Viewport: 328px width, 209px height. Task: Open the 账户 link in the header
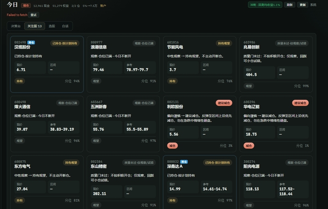point(103,6)
